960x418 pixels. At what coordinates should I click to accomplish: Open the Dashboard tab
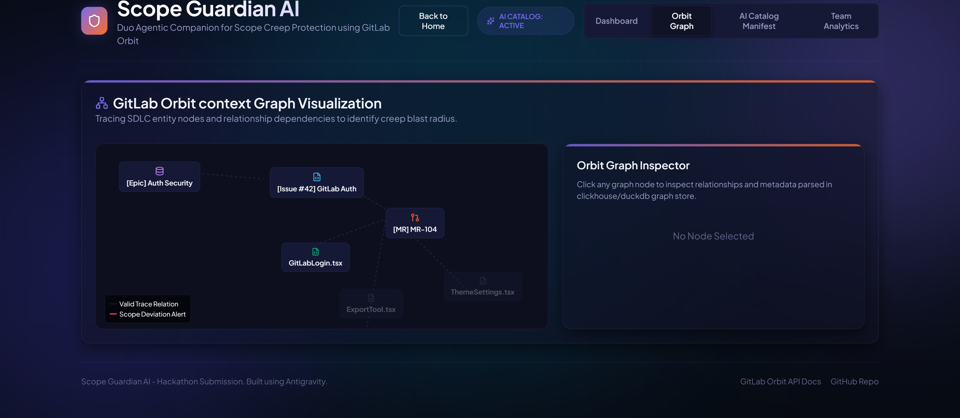pos(617,21)
